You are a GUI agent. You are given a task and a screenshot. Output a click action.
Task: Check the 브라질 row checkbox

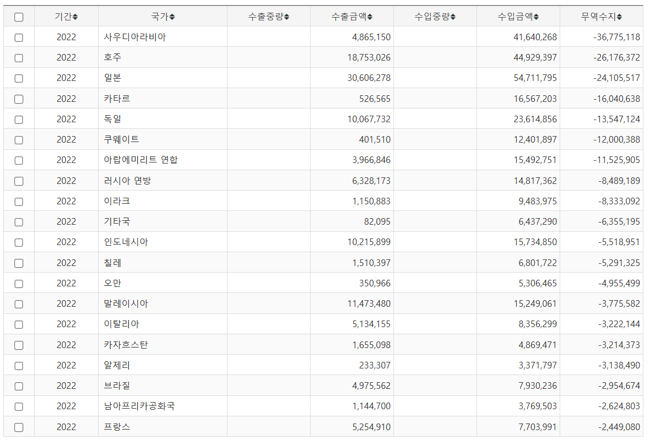click(19, 386)
